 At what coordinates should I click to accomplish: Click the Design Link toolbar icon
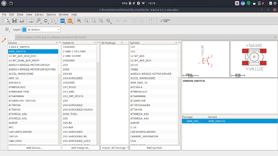165,21
